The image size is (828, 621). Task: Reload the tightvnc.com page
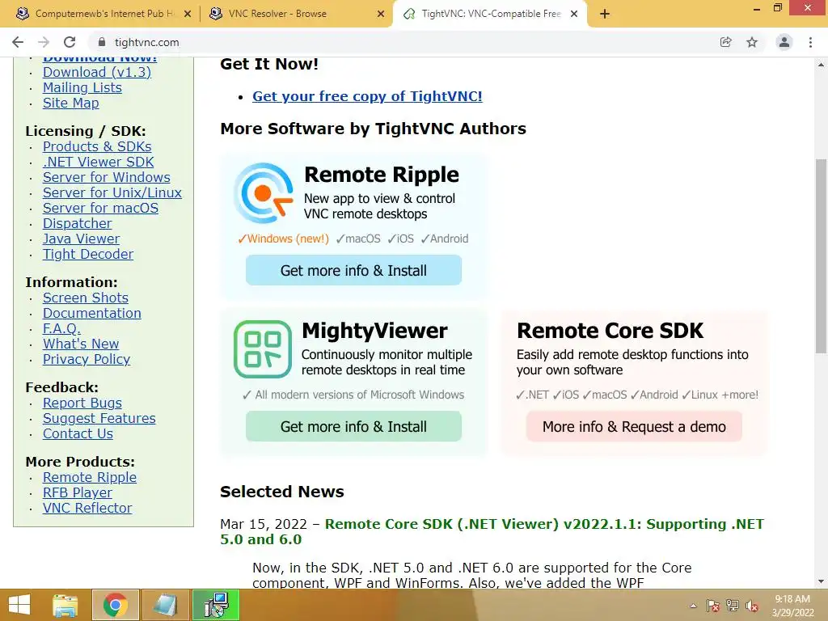pyautogui.click(x=70, y=42)
